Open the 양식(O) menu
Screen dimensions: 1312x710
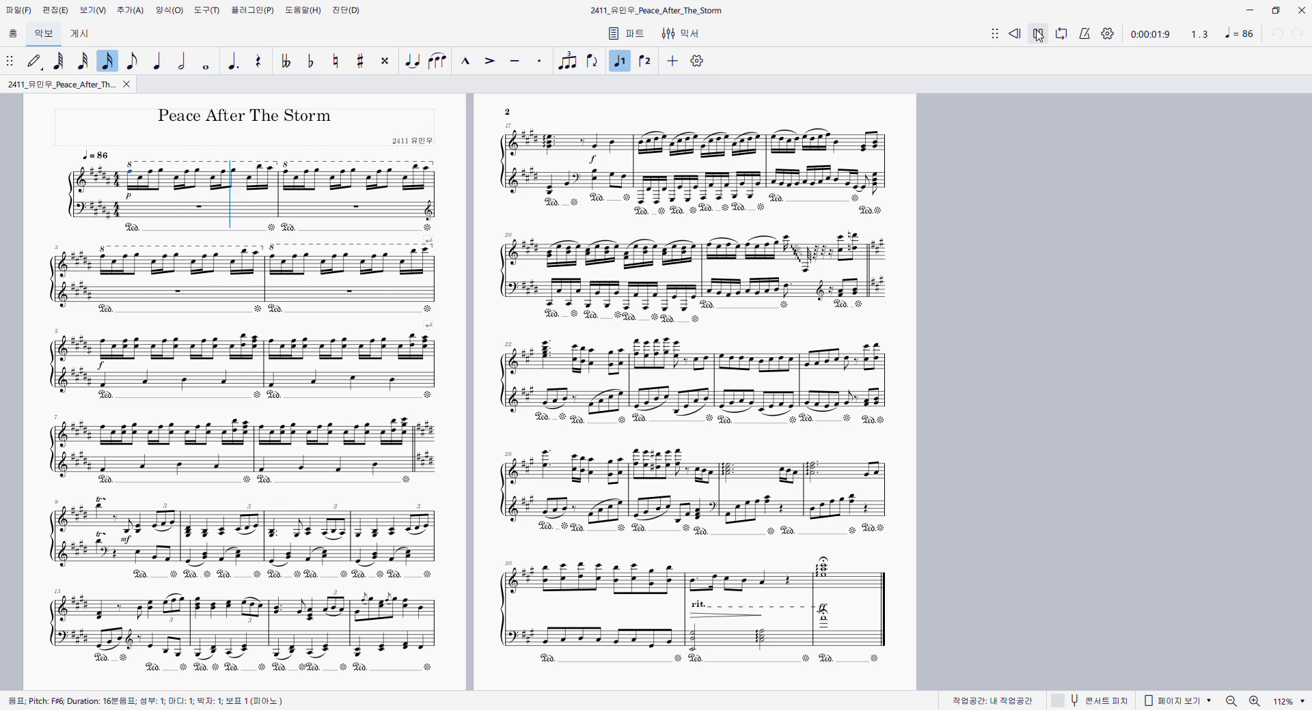tap(169, 10)
